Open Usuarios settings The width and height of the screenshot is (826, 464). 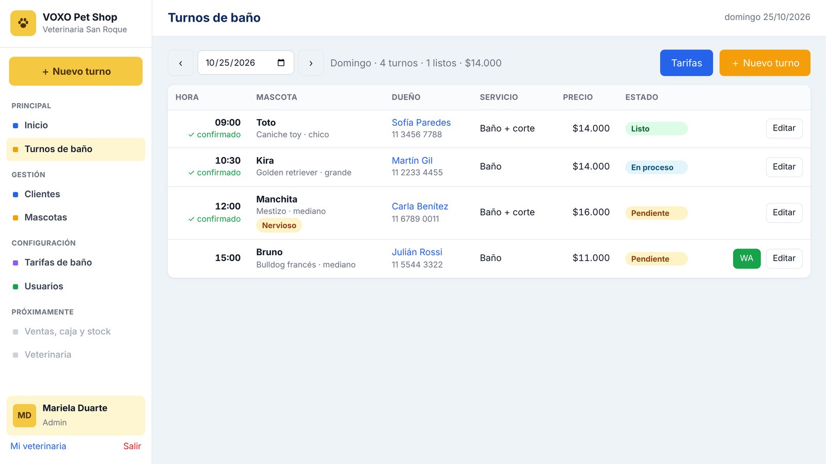[x=76, y=286]
